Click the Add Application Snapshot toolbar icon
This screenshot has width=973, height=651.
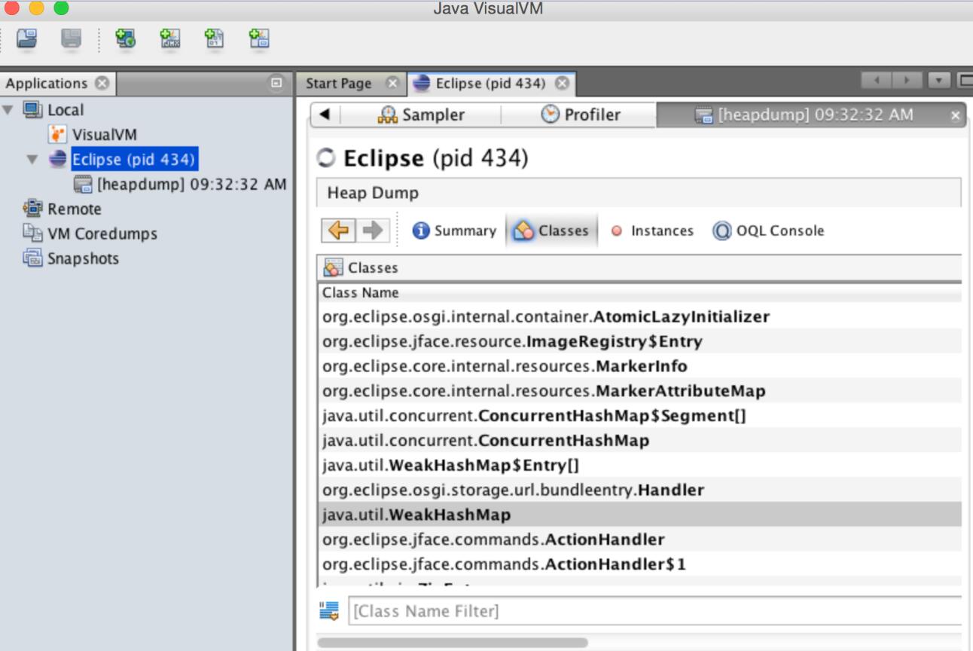[x=259, y=38]
